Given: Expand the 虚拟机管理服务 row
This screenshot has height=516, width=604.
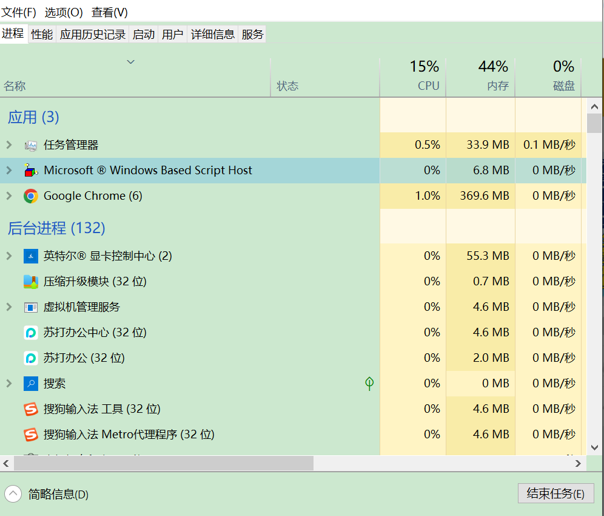Looking at the screenshot, I should (x=9, y=307).
